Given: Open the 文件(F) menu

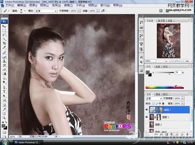Looking at the screenshot, I should tap(9, 5).
